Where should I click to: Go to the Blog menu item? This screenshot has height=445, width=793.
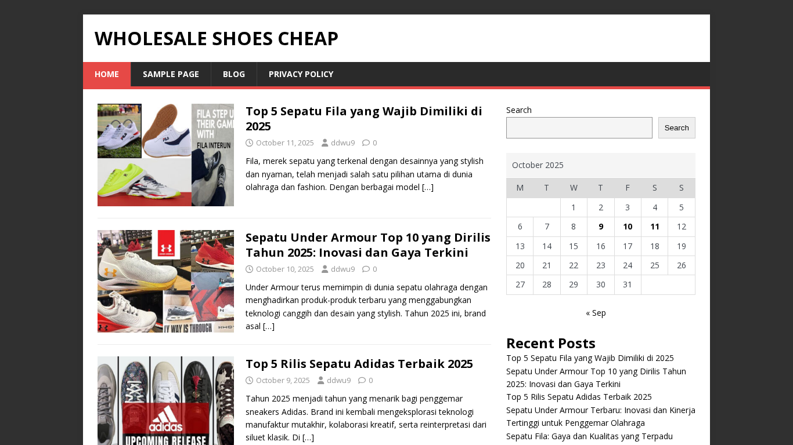tap(234, 74)
